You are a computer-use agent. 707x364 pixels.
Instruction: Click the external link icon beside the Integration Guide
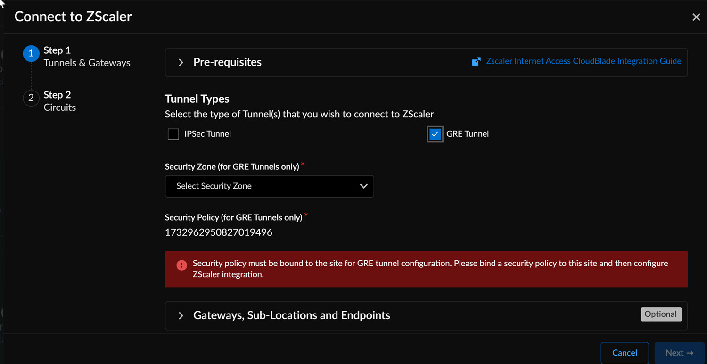click(477, 61)
